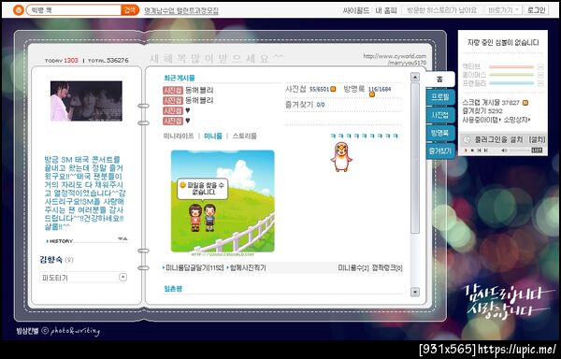The width and height of the screenshot is (561, 359).
Task: Select the 미니룸 view
Action: (213, 136)
